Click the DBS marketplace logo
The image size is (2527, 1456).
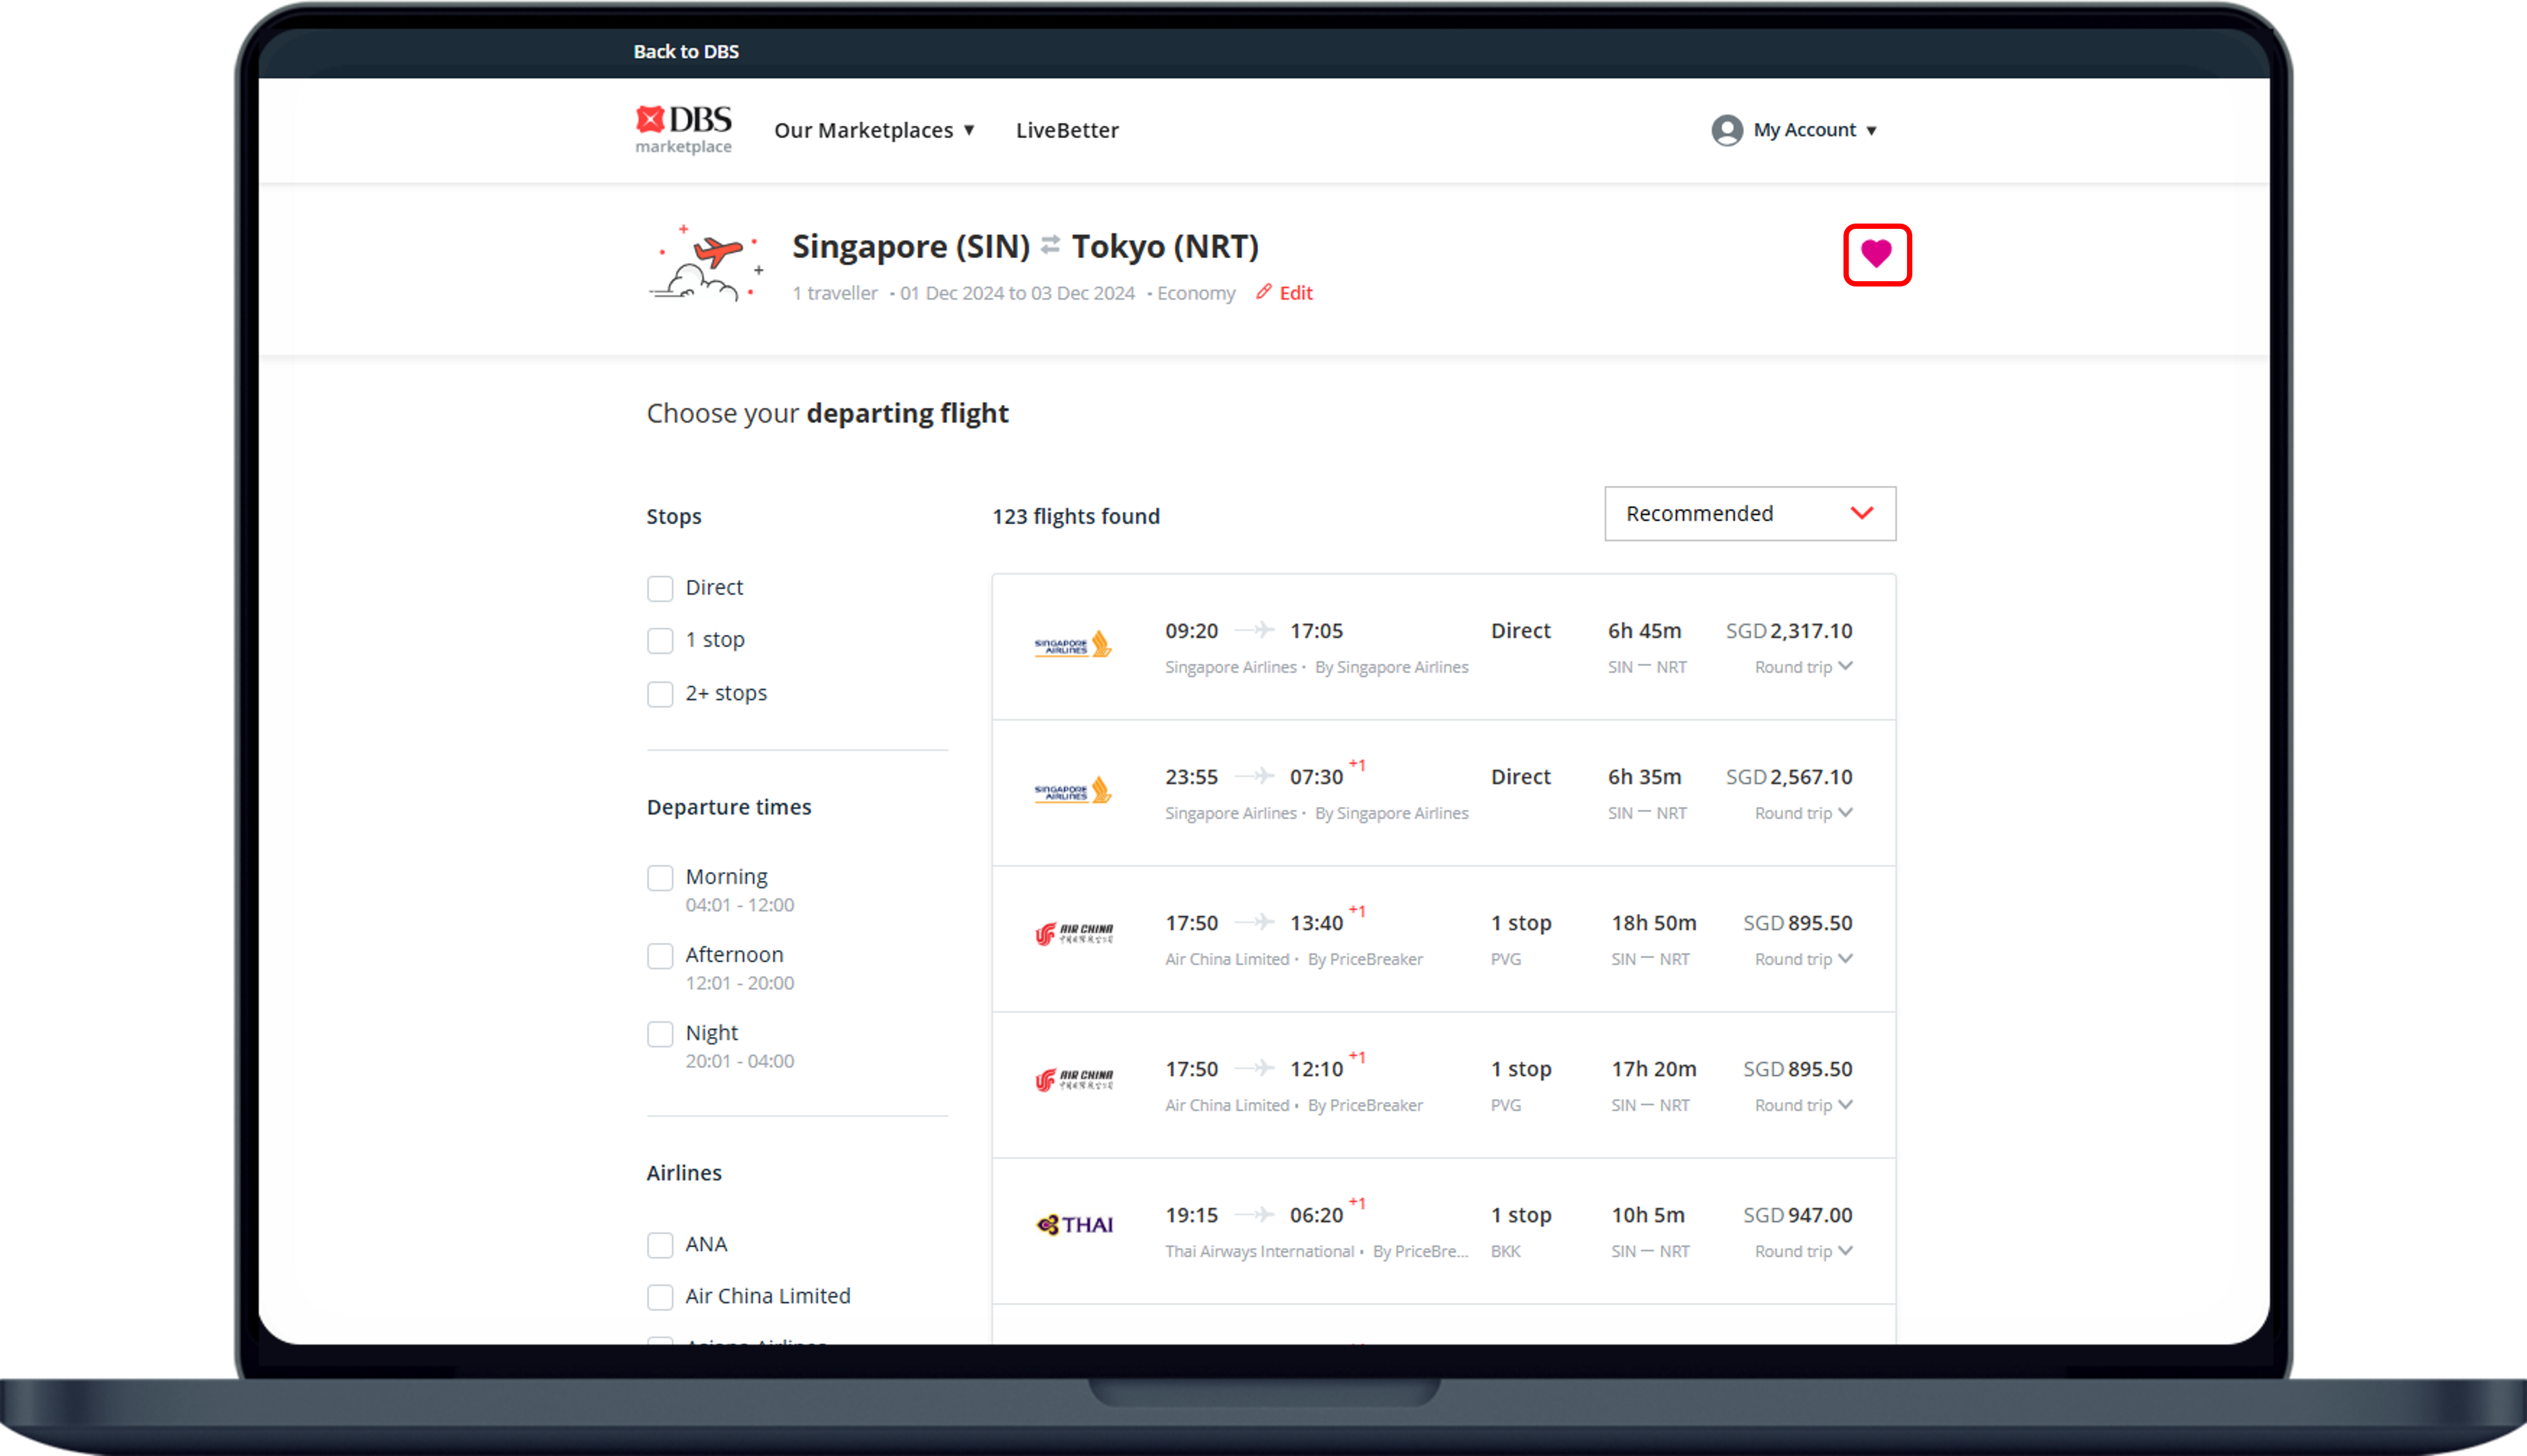click(x=684, y=130)
